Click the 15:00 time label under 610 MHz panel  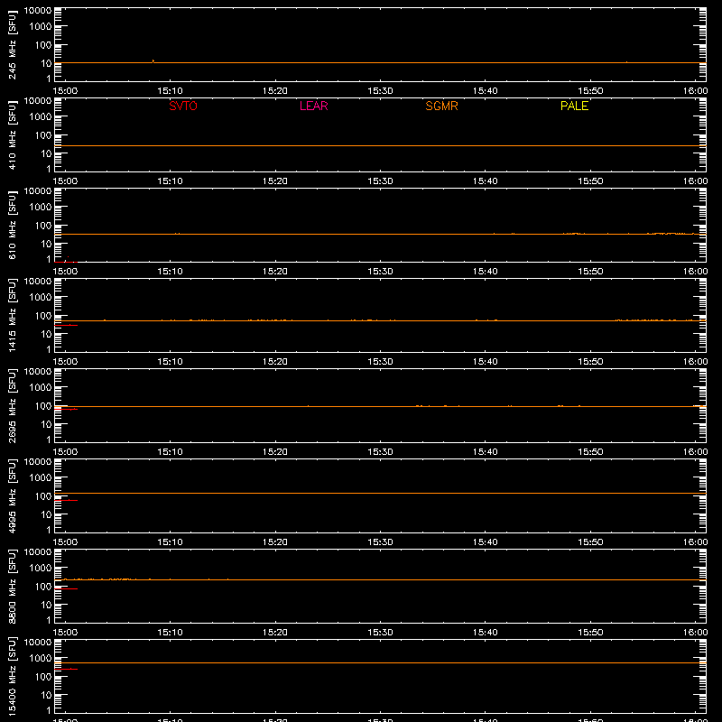65,272
